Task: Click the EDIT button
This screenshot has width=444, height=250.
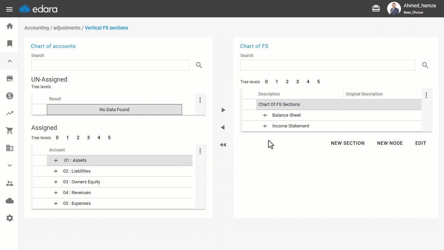Action: point(421,143)
